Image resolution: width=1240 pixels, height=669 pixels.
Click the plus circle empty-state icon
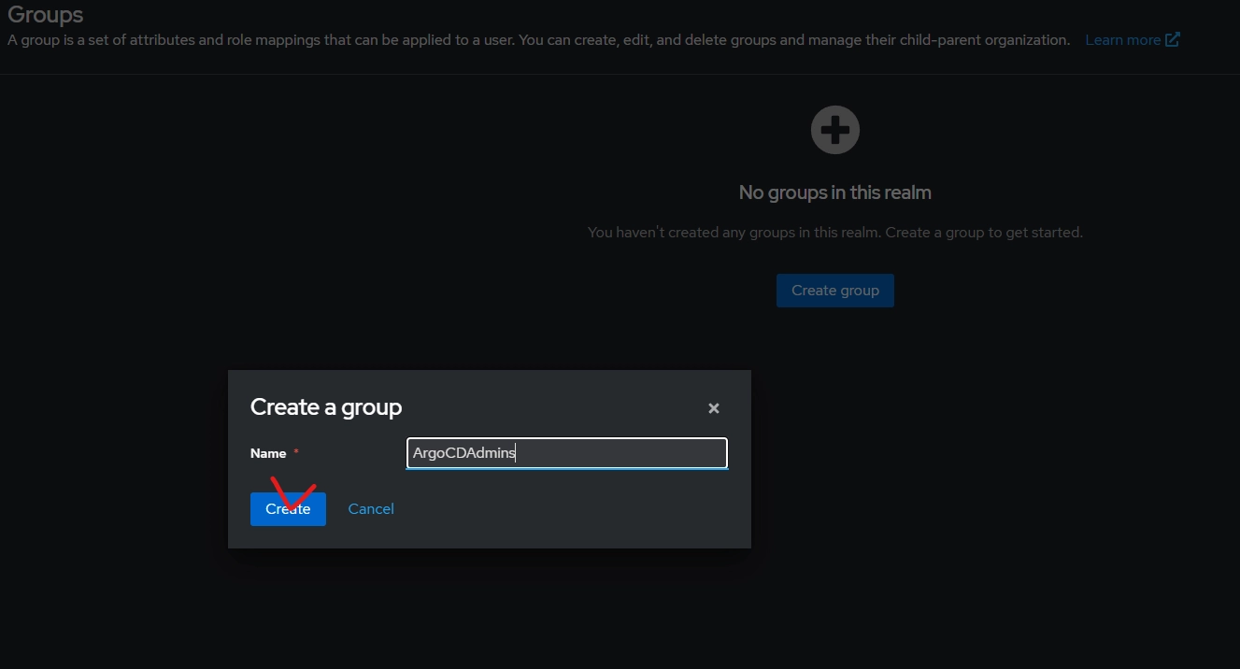834,130
